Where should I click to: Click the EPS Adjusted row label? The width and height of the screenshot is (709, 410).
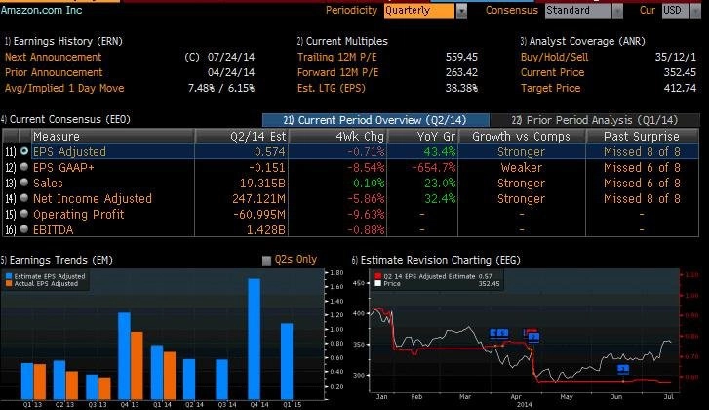pyautogui.click(x=69, y=151)
